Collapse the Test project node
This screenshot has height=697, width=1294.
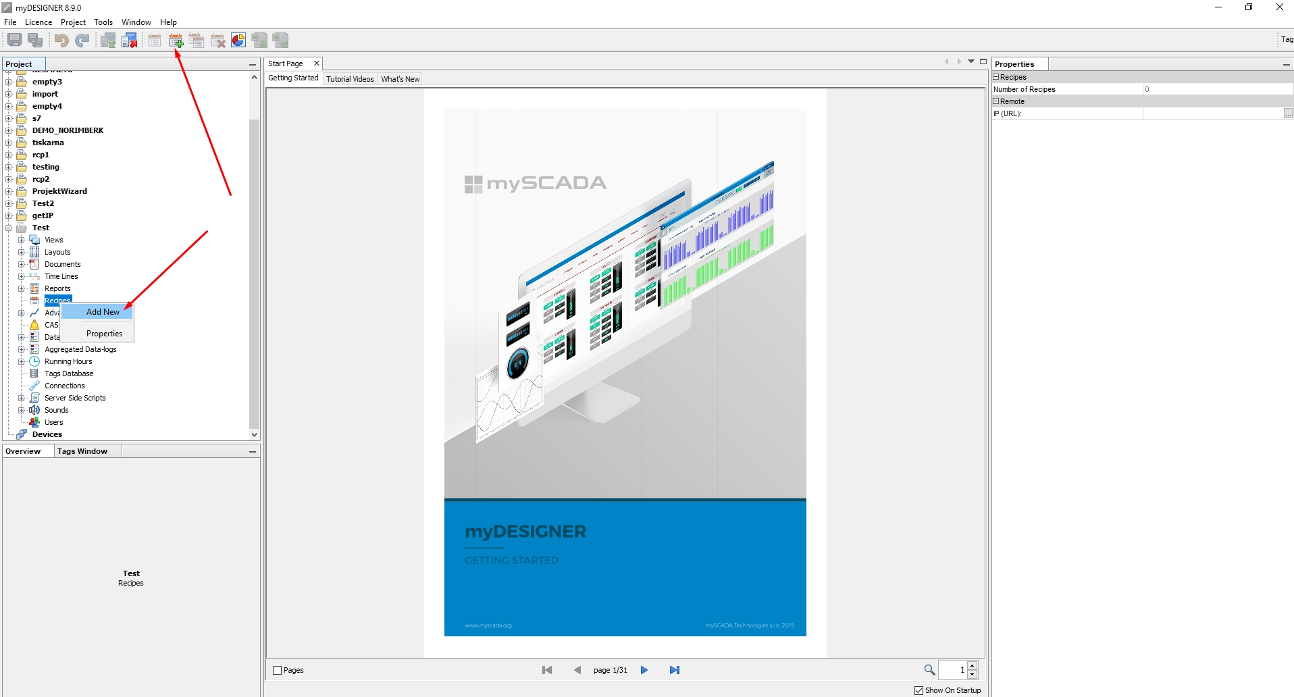coord(9,228)
